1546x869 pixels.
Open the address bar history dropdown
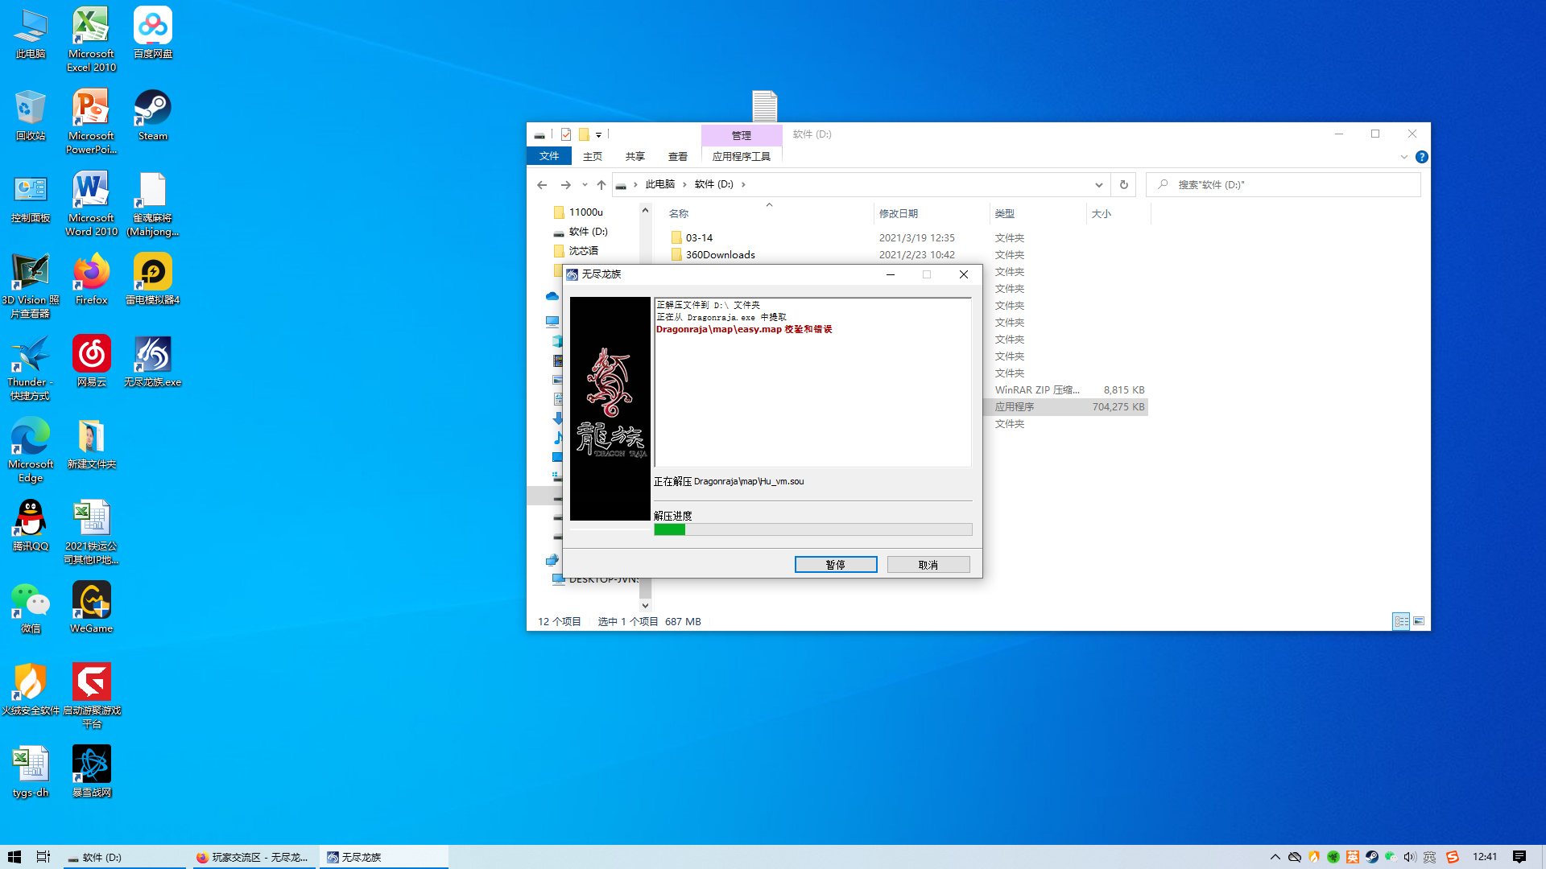point(1098,185)
